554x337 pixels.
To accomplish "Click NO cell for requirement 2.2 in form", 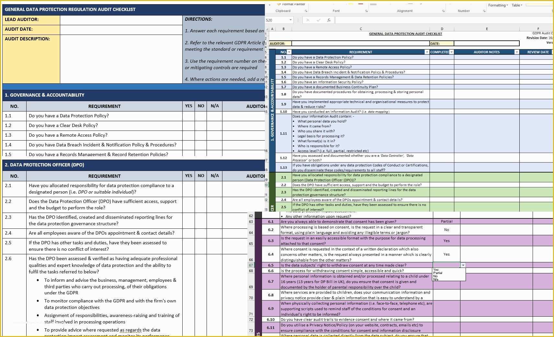I will [x=201, y=205].
